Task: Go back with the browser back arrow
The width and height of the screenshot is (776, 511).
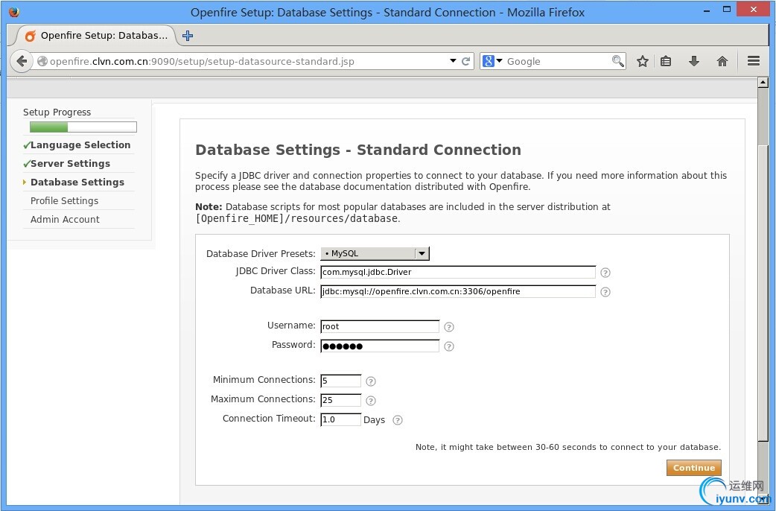Action: click(x=22, y=61)
